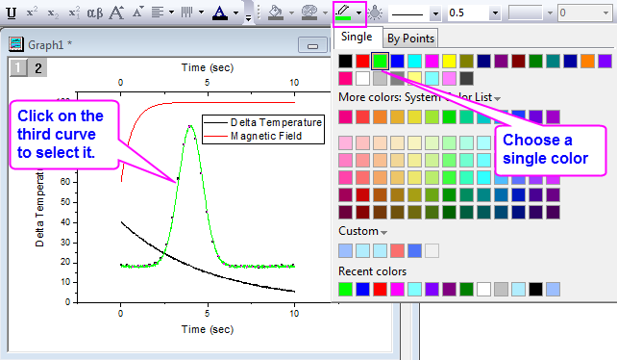Open toolbar overflow options arrow
The height and width of the screenshot is (360, 617).
pyautogui.click(x=248, y=17)
